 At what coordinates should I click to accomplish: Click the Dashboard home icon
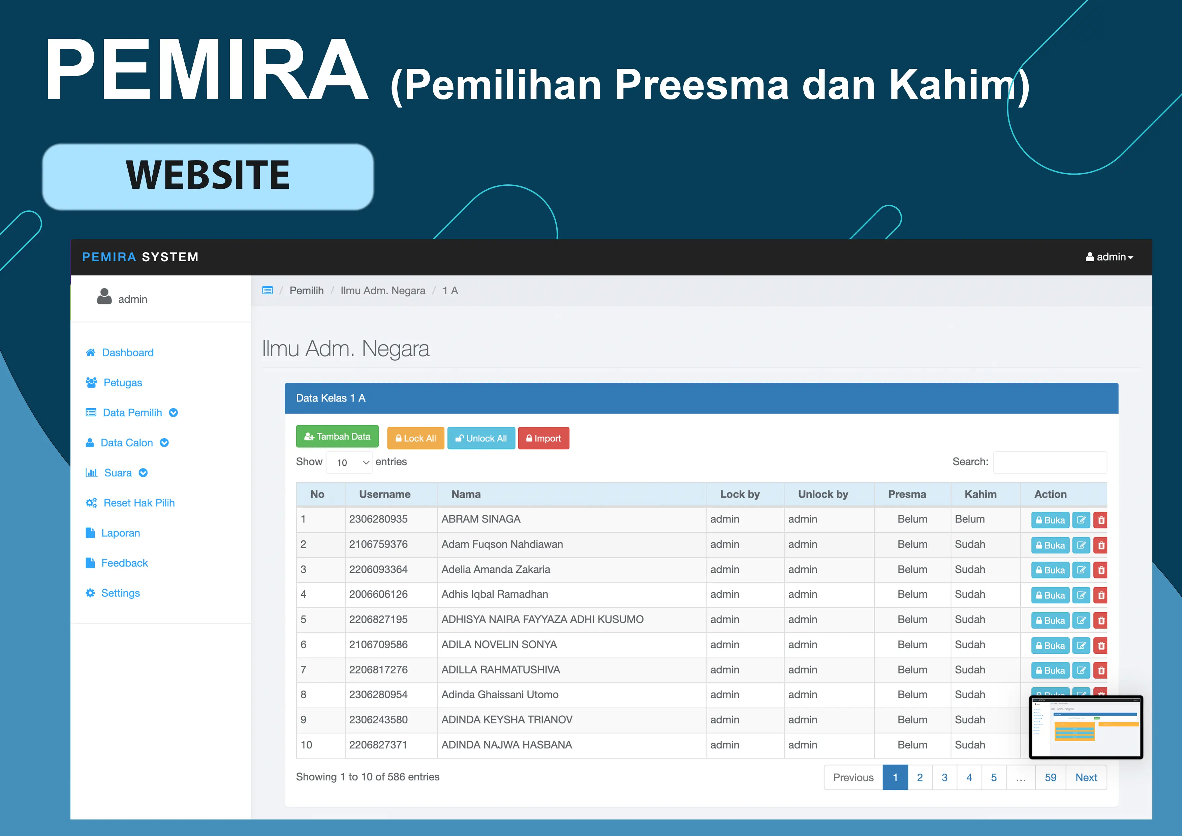coord(91,352)
